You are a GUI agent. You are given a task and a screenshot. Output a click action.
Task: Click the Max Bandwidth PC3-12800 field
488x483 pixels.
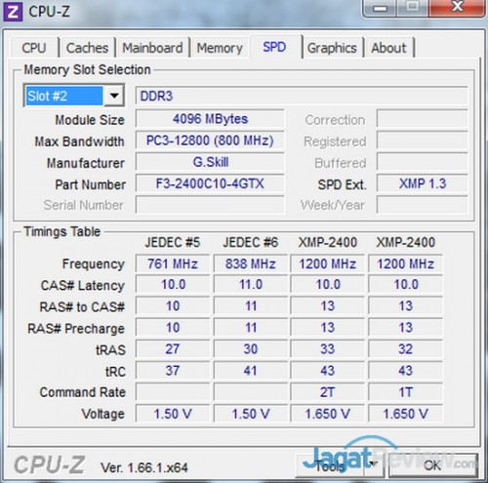(x=210, y=141)
